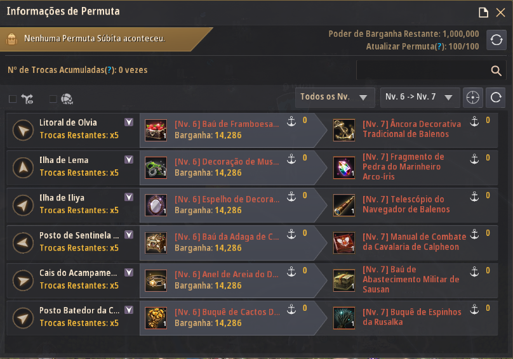Click the crosshair locate icon button
Viewport: 513px width, 359px height.
(472, 97)
